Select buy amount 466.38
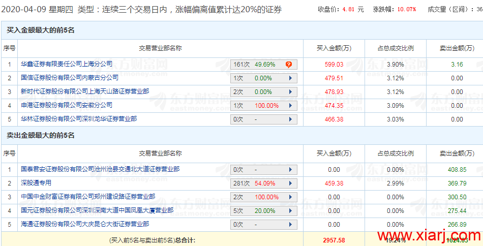 (x=334, y=119)
